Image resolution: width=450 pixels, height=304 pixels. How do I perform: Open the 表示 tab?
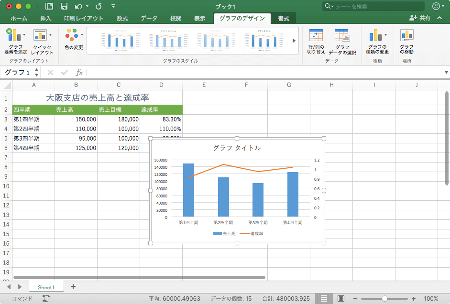click(x=199, y=18)
